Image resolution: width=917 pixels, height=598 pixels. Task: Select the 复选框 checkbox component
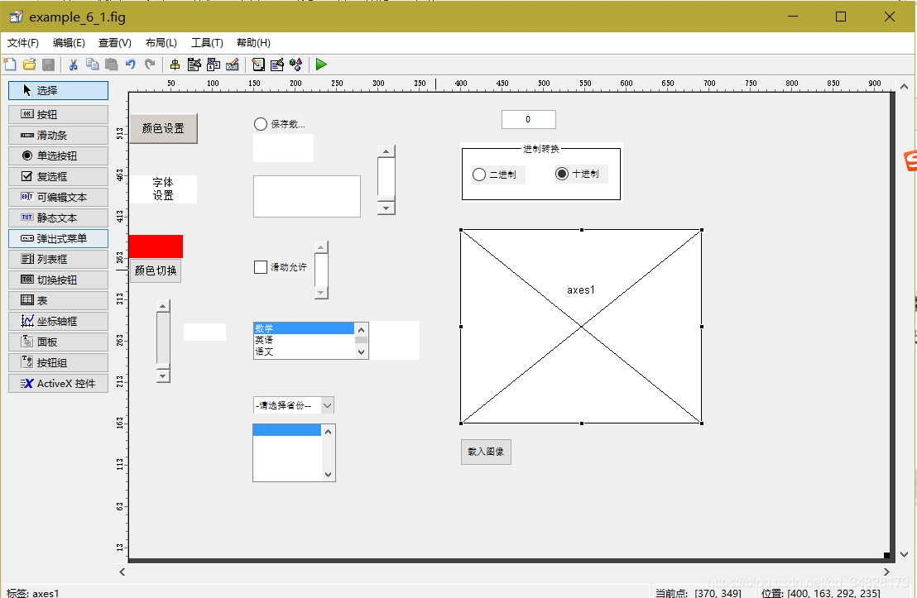[x=59, y=176]
